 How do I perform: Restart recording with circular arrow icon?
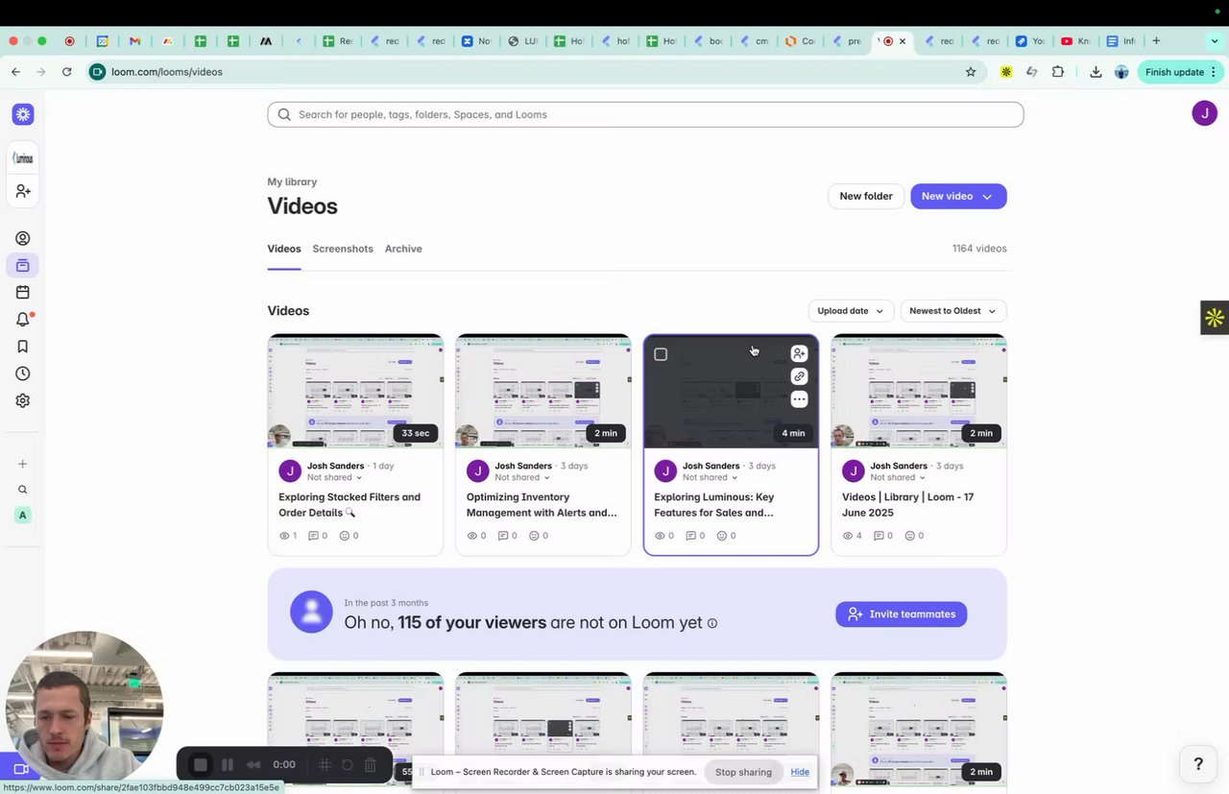348,765
